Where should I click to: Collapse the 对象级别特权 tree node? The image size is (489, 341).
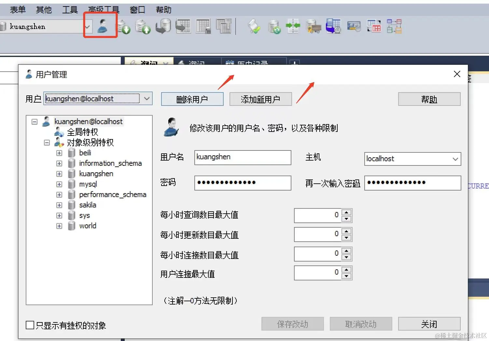(47, 142)
